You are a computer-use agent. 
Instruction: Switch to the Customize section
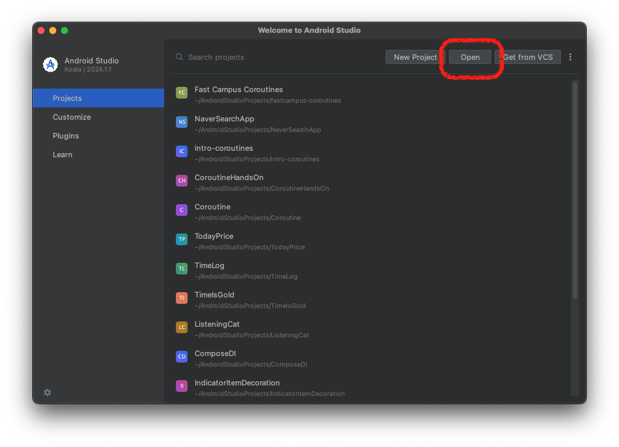(98, 117)
